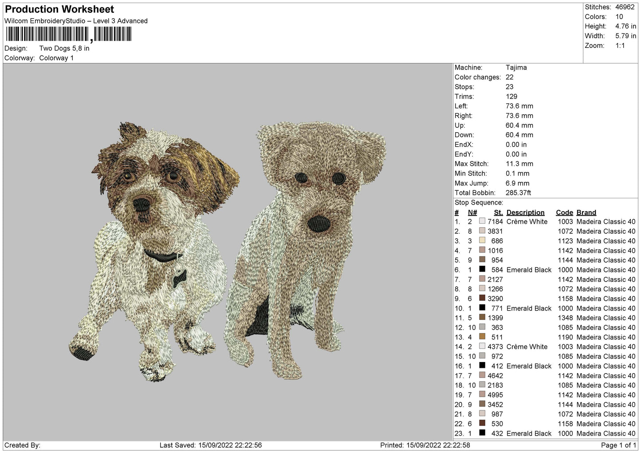Select the dark brown swatch in stop row 9
The height and width of the screenshot is (453, 641).
tap(482, 298)
